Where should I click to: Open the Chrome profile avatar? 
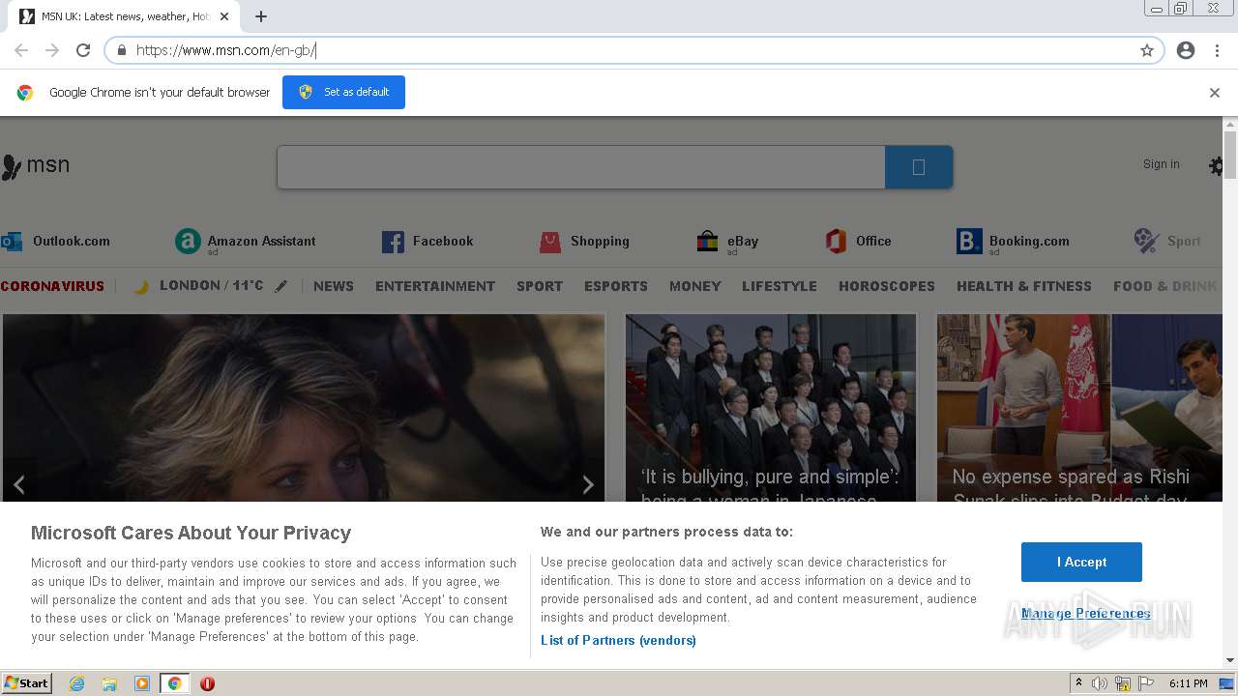pos(1186,50)
